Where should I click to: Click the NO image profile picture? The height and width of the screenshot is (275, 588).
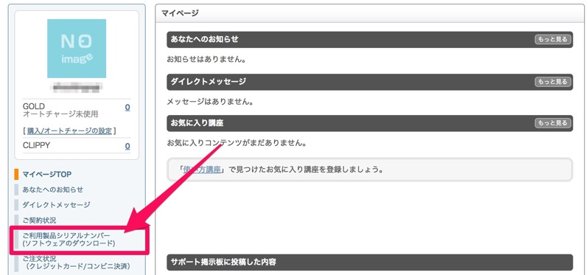(77, 49)
